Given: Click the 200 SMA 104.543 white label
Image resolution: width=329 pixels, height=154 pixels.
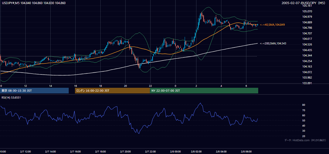Looking at the screenshot, I should click(273, 43).
